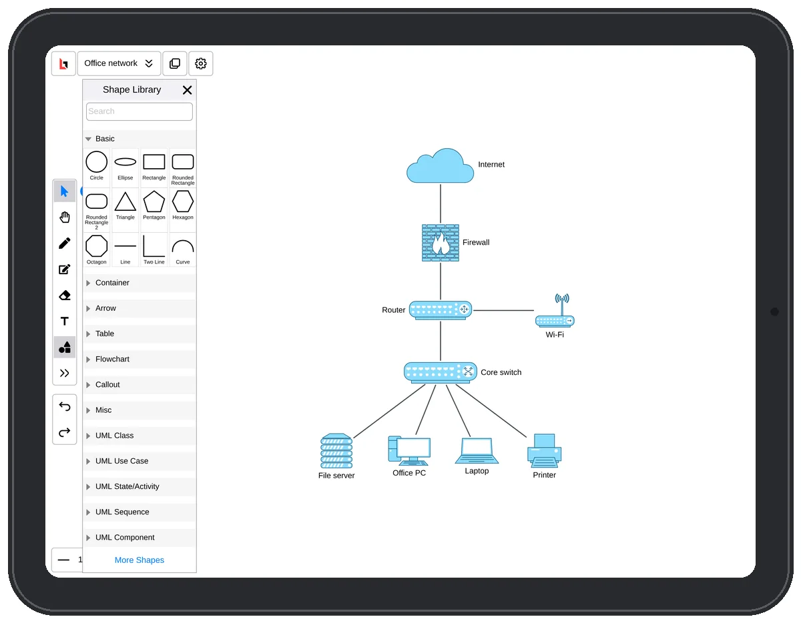Expand the UML State/Activity category

(140, 486)
